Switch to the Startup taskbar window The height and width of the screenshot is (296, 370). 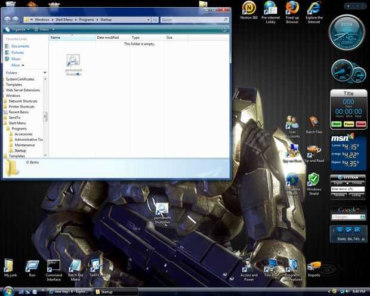[116, 292]
